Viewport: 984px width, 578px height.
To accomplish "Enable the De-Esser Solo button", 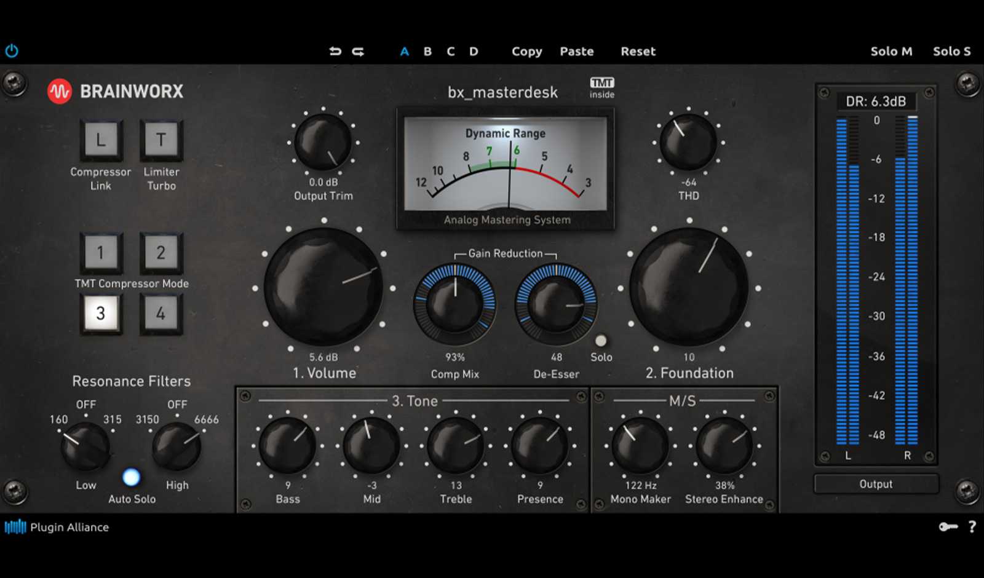I will click(601, 339).
